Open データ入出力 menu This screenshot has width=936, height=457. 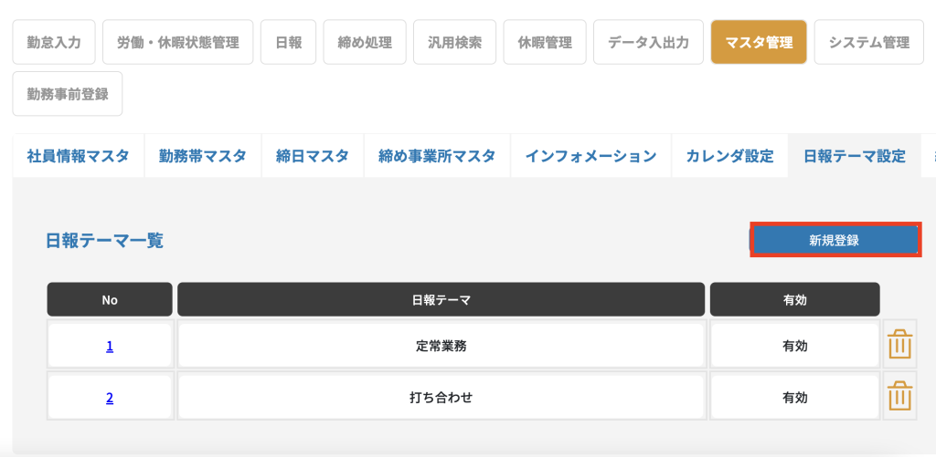(x=648, y=42)
